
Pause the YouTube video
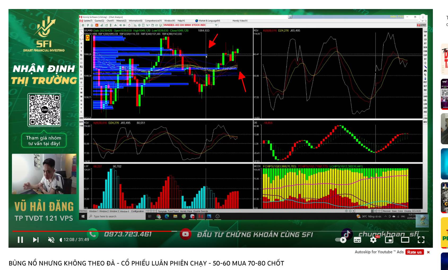[20, 240]
